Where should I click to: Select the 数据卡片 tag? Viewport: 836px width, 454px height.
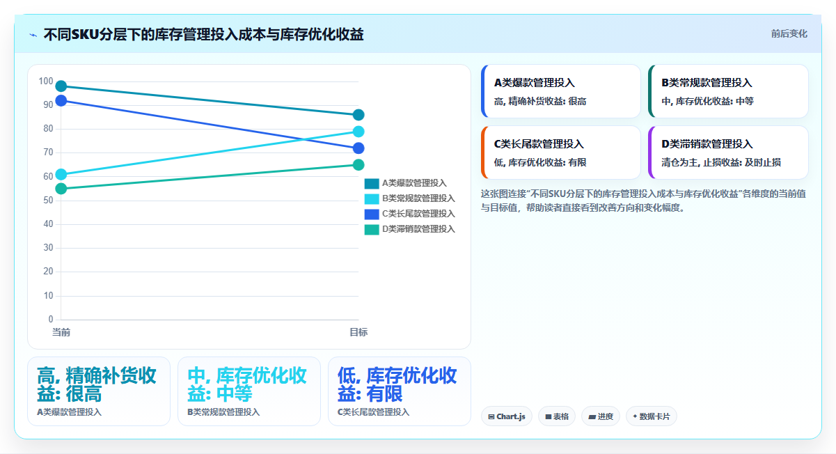pos(652,416)
